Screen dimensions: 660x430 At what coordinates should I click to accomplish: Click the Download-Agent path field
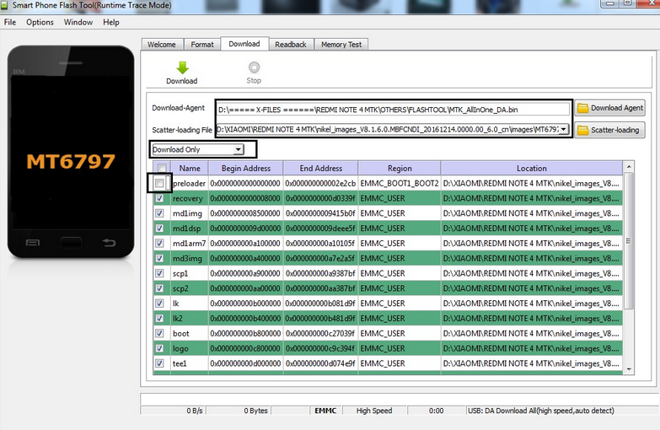(x=393, y=110)
